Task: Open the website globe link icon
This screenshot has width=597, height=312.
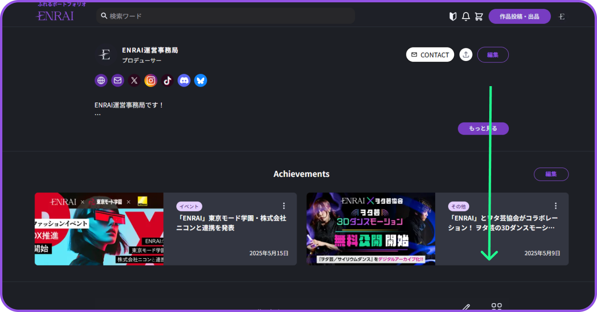Action: [x=101, y=81]
